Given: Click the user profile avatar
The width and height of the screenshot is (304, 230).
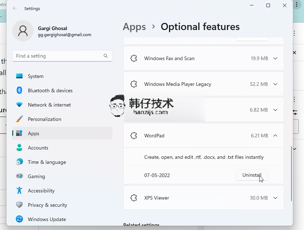Looking at the screenshot, I should (23, 31).
